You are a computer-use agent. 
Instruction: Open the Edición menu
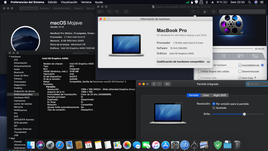(x=53, y=2)
